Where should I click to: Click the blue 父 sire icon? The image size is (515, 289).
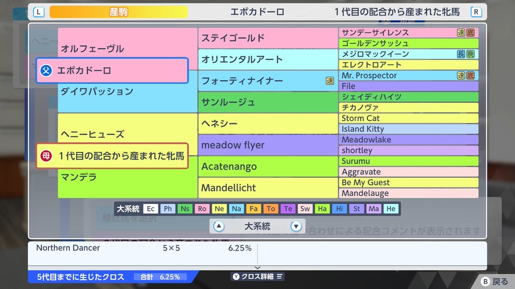coord(46,70)
